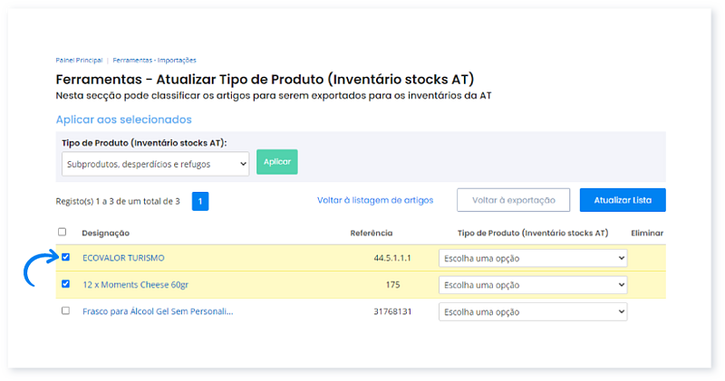Viewport: 725px width, 381px height.
Task: Expand product type dropdown for Moments Cheese
Action: click(533, 284)
